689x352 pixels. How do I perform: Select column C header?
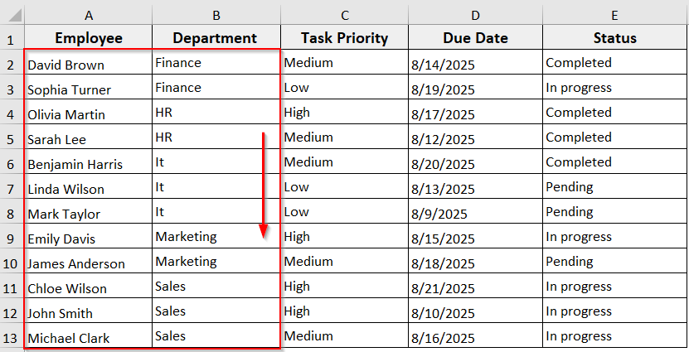tap(344, 16)
